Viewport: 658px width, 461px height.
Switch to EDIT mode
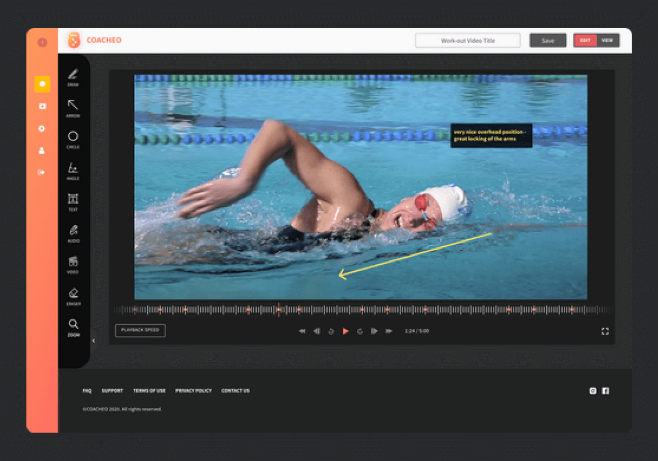coord(585,41)
